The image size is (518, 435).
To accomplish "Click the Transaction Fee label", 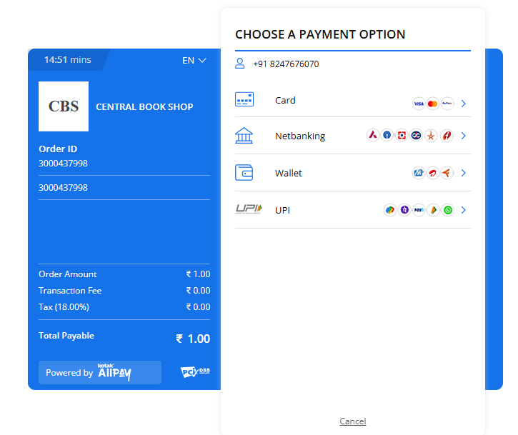I will coord(70,291).
